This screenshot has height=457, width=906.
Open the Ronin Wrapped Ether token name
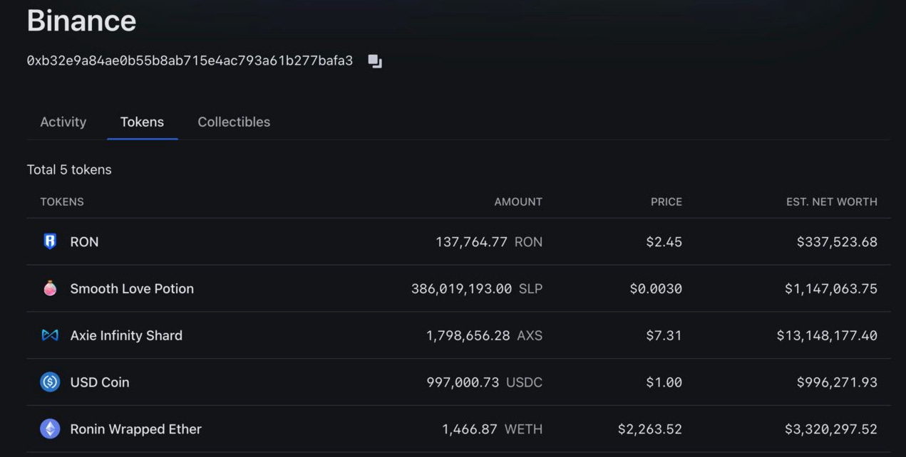136,429
